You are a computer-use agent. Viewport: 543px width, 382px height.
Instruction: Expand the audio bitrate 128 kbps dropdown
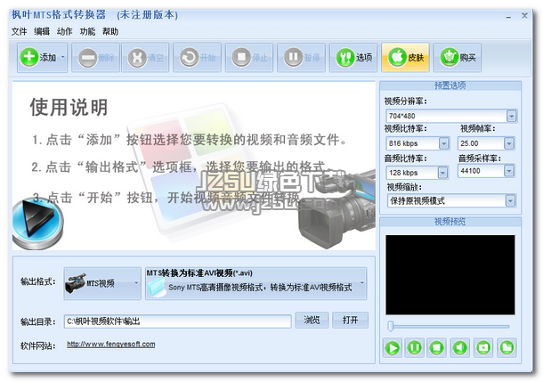click(443, 173)
